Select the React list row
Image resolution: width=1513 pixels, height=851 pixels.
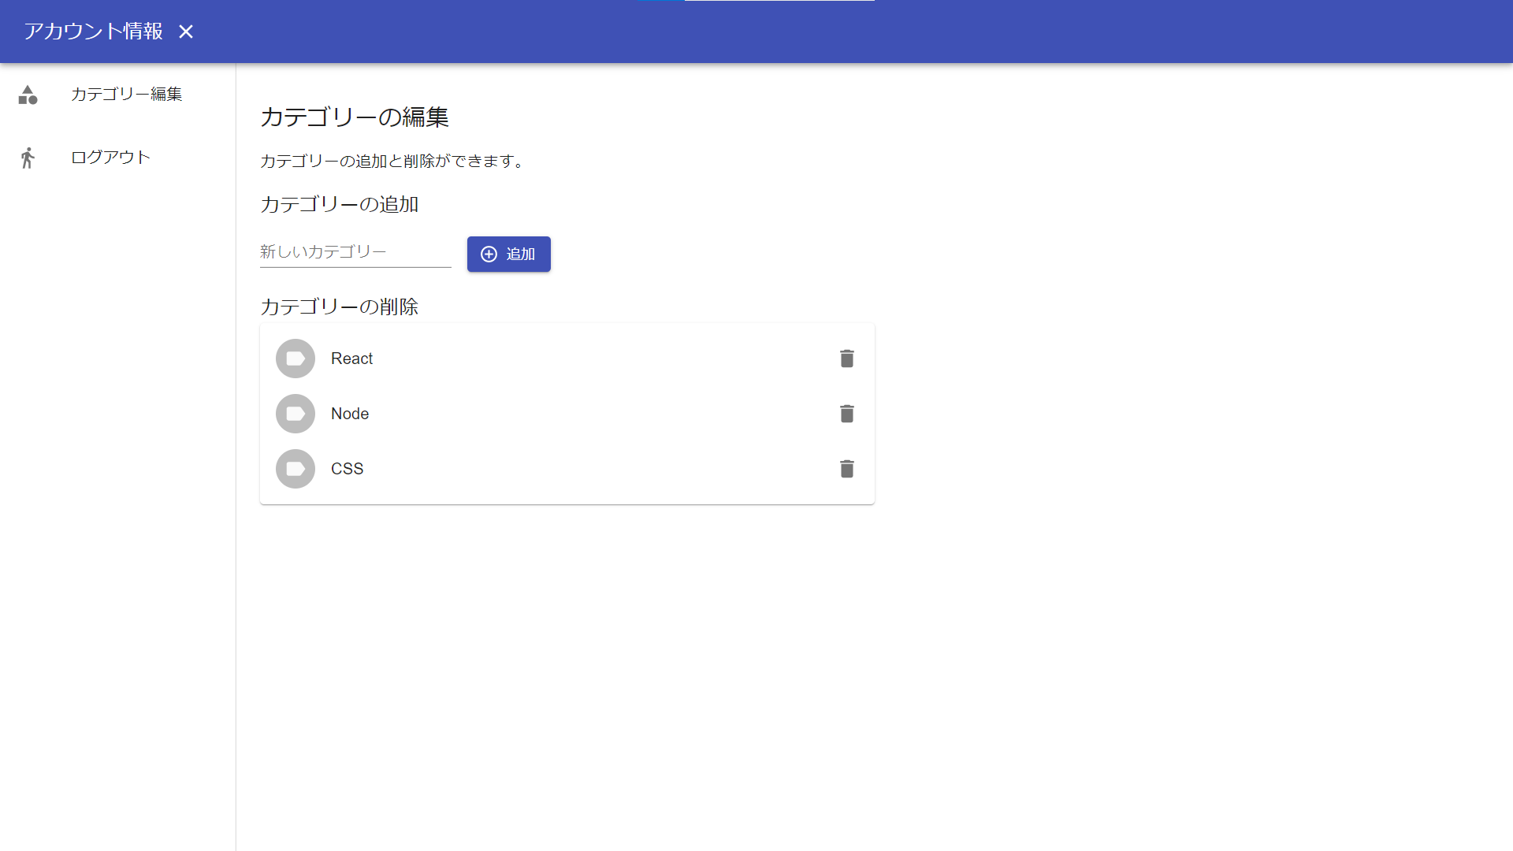[552, 359]
